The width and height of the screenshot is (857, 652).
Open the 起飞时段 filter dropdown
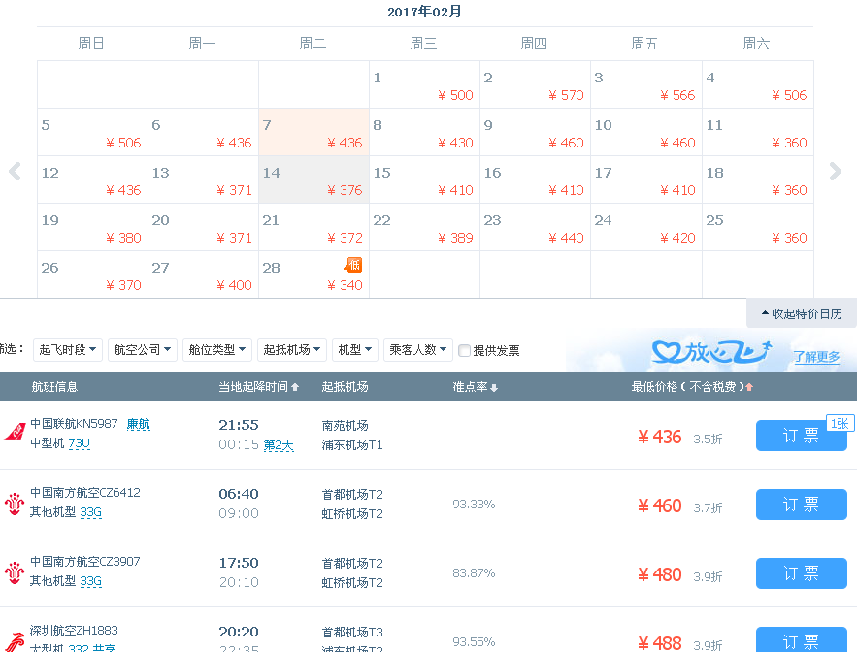67,349
